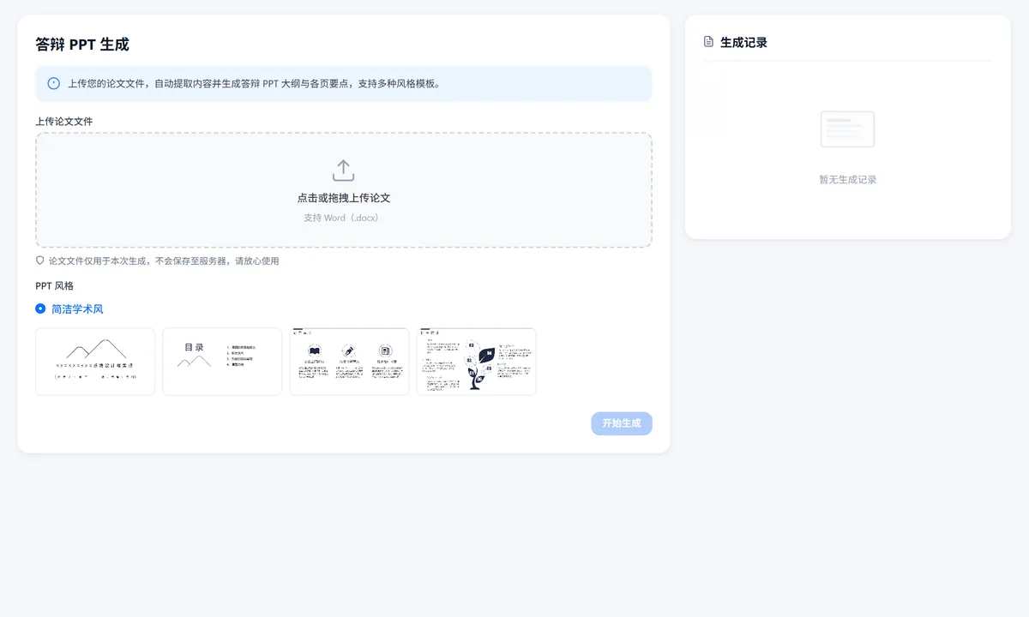
Task: Click the shield icon beside privacy note
Action: point(39,261)
